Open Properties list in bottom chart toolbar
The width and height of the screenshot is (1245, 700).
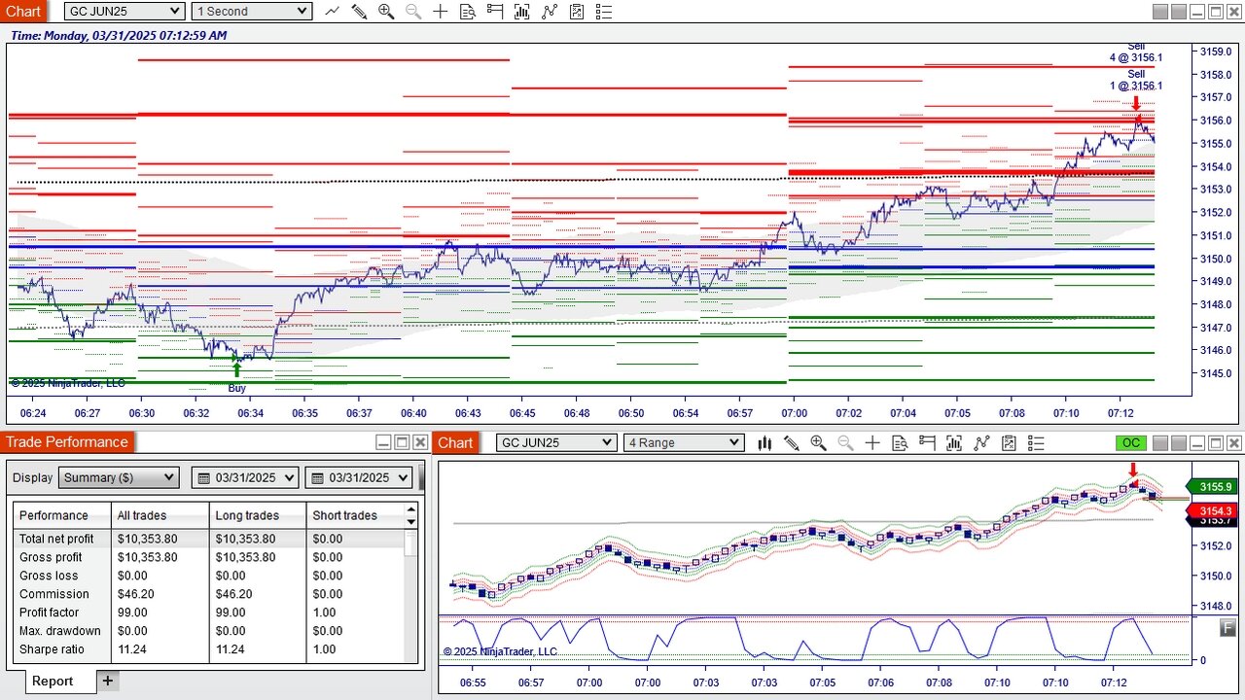point(1037,443)
